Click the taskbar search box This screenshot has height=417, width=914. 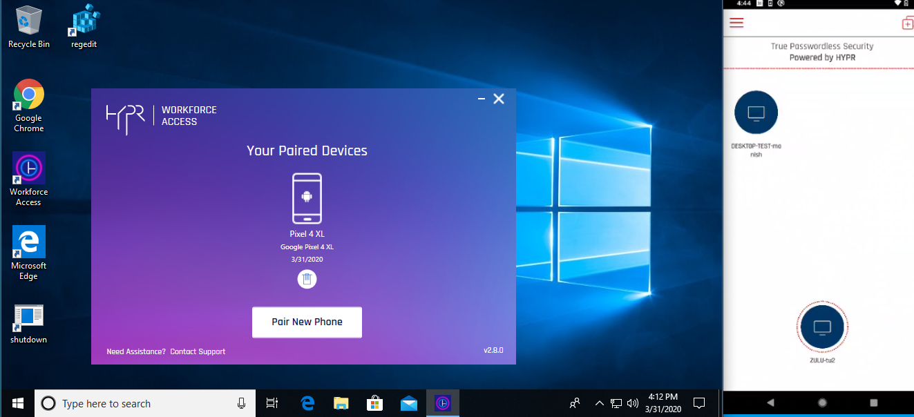click(x=145, y=403)
